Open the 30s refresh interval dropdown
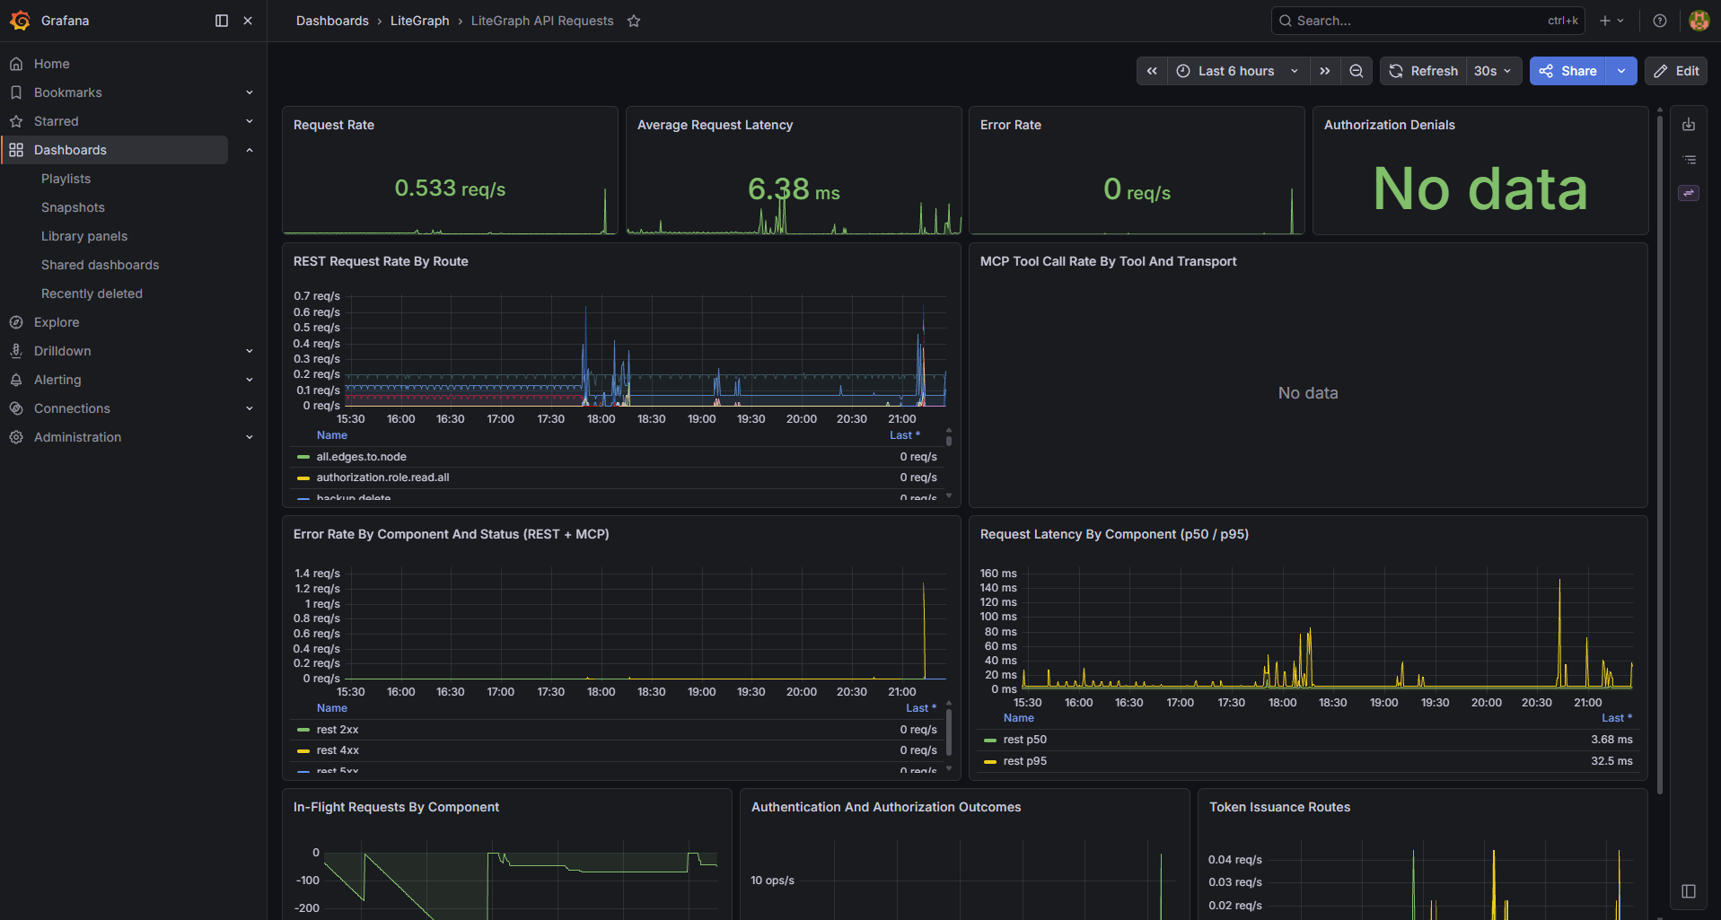Screen dimensions: 1721x920 click(x=1493, y=71)
